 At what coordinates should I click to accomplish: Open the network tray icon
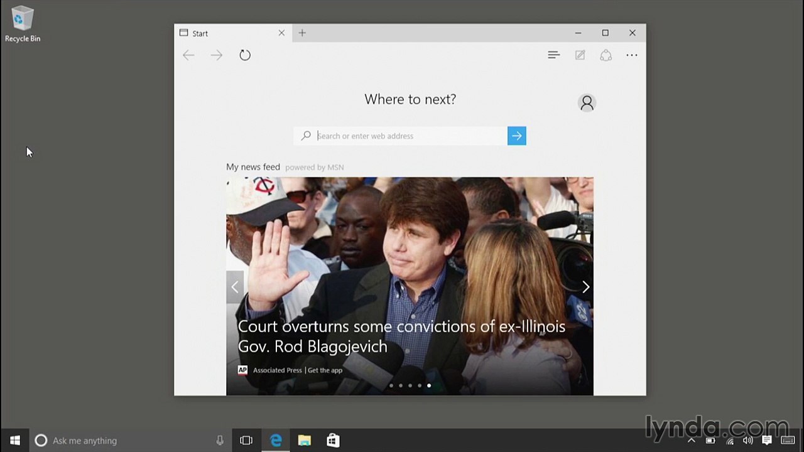[729, 441]
